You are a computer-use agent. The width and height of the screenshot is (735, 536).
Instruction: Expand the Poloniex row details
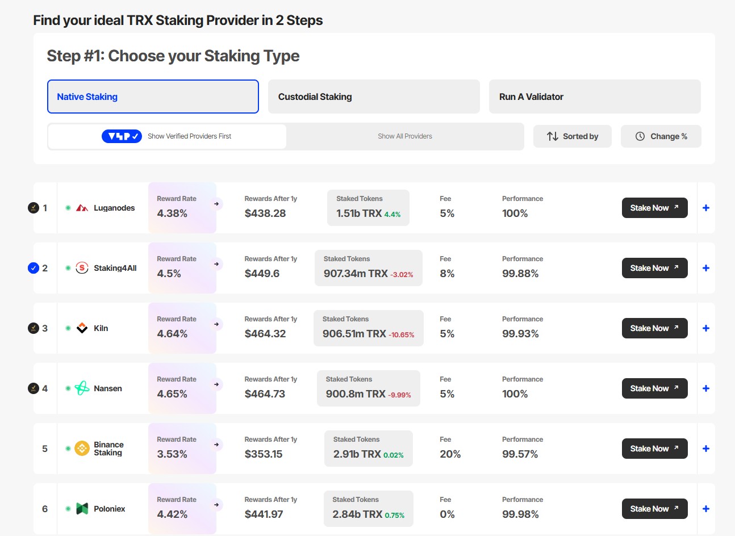click(705, 509)
